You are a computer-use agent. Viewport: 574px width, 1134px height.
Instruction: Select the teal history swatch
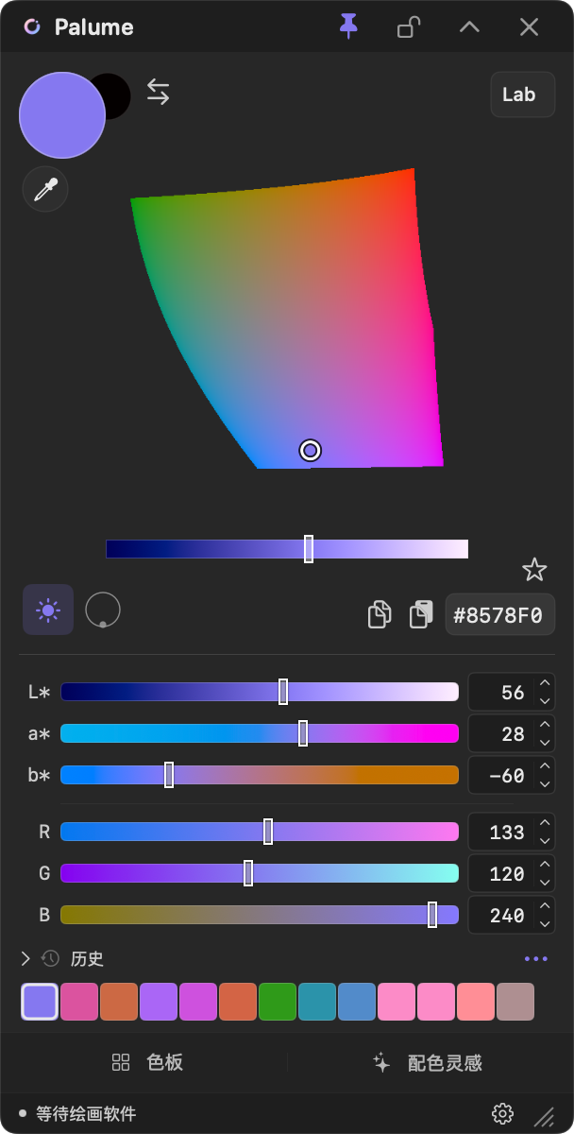pyautogui.click(x=317, y=1002)
